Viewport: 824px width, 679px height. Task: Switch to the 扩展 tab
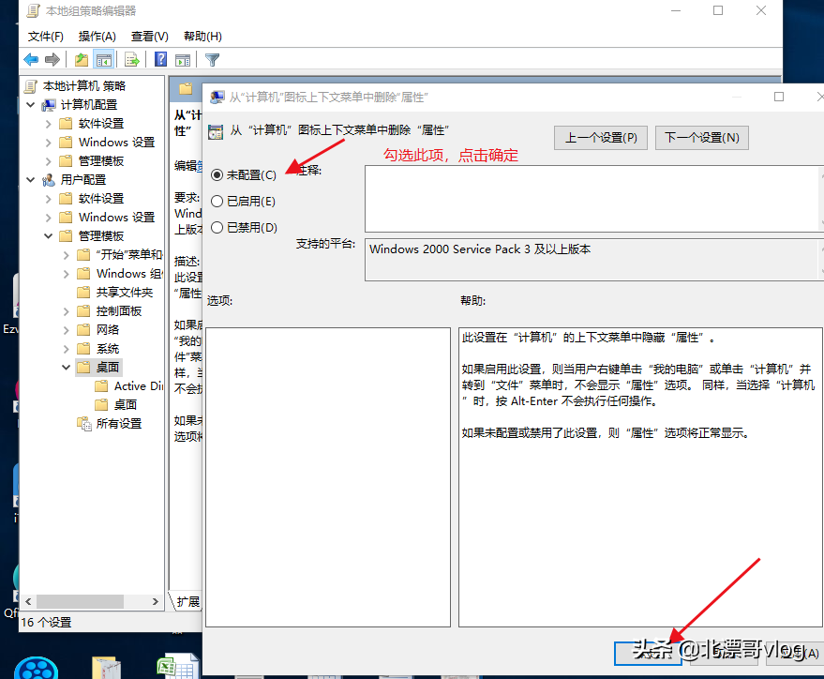click(x=188, y=602)
